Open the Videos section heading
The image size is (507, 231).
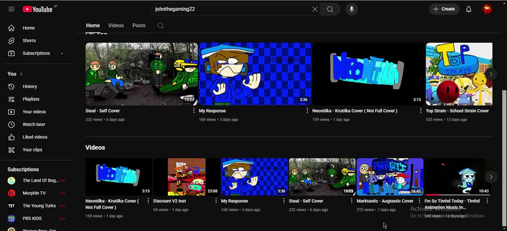[x=95, y=147]
